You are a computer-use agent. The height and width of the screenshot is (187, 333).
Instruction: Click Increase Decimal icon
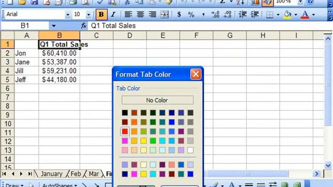pos(215,15)
